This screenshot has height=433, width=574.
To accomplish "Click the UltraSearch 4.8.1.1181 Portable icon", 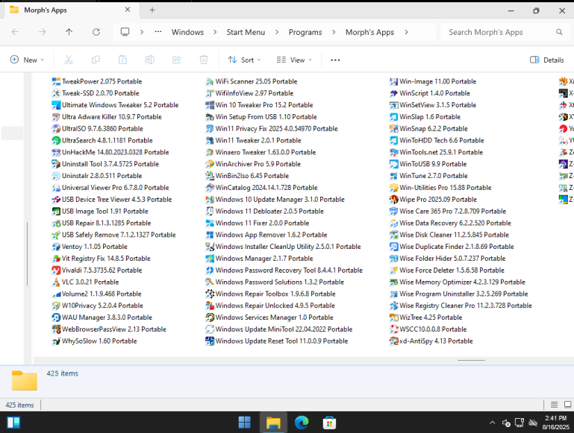I will click(56, 140).
